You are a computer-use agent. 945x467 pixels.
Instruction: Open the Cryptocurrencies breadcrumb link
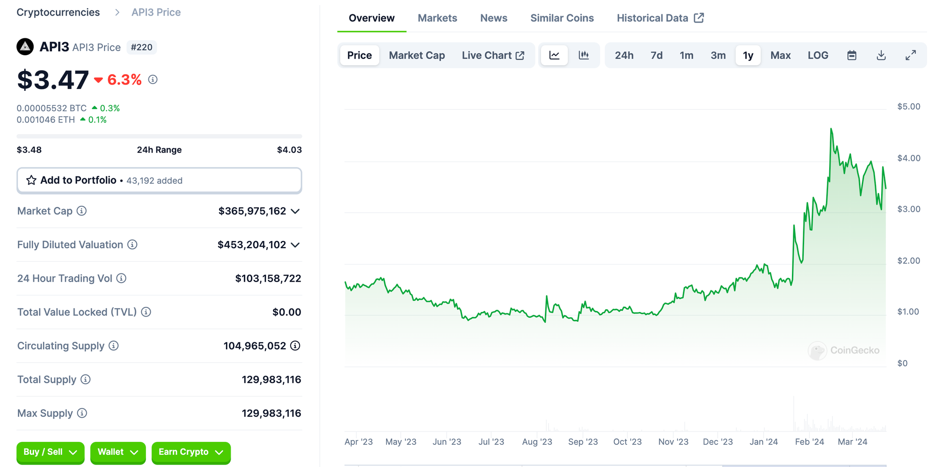coord(58,12)
